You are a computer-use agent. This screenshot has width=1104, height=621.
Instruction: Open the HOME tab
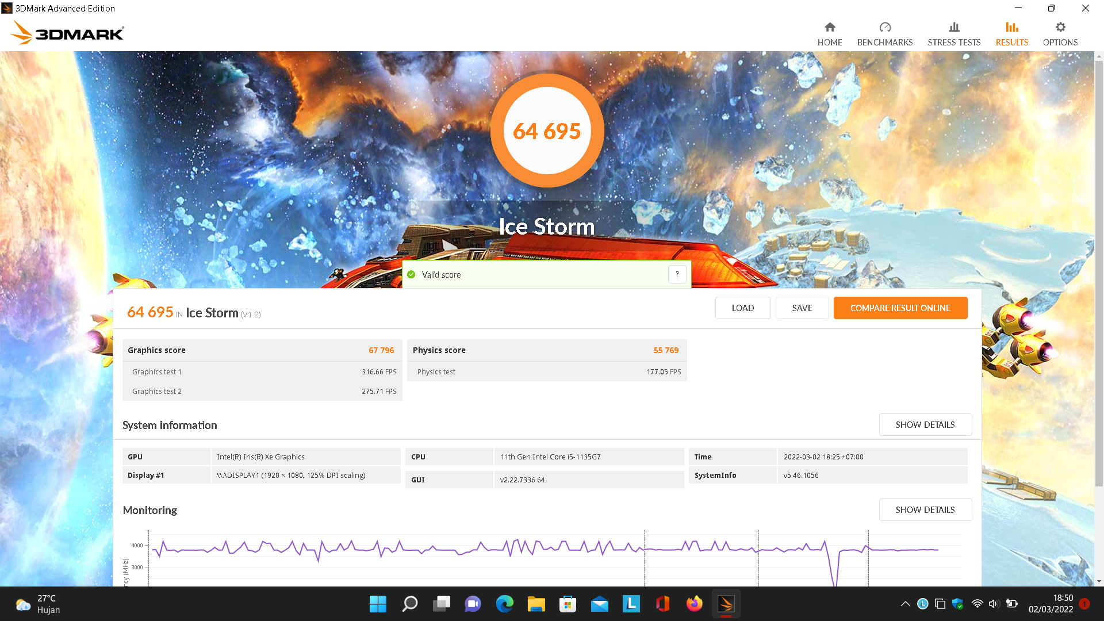click(x=830, y=34)
